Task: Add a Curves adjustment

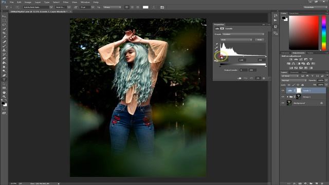Action: click(x=301, y=60)
